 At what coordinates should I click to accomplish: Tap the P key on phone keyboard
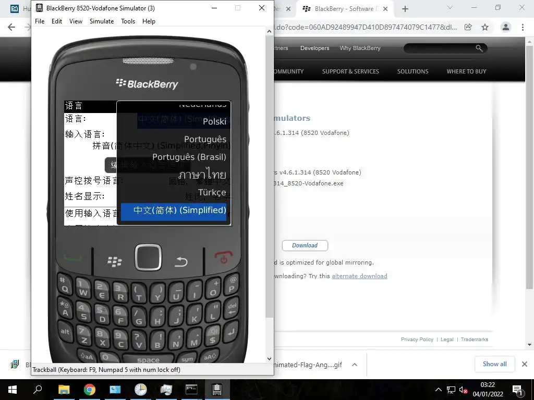231,285
